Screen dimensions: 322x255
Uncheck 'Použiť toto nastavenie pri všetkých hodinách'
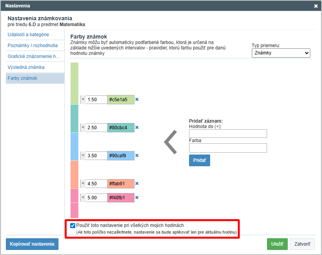[x=73, y=225]
